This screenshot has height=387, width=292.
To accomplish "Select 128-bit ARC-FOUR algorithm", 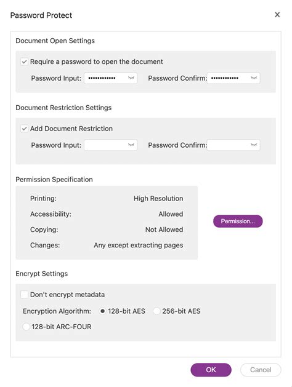I will [26, 327].
